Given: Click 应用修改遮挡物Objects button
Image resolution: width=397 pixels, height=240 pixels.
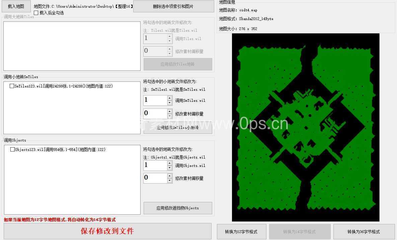Looking at the screenshot, I should click(178, 208).
